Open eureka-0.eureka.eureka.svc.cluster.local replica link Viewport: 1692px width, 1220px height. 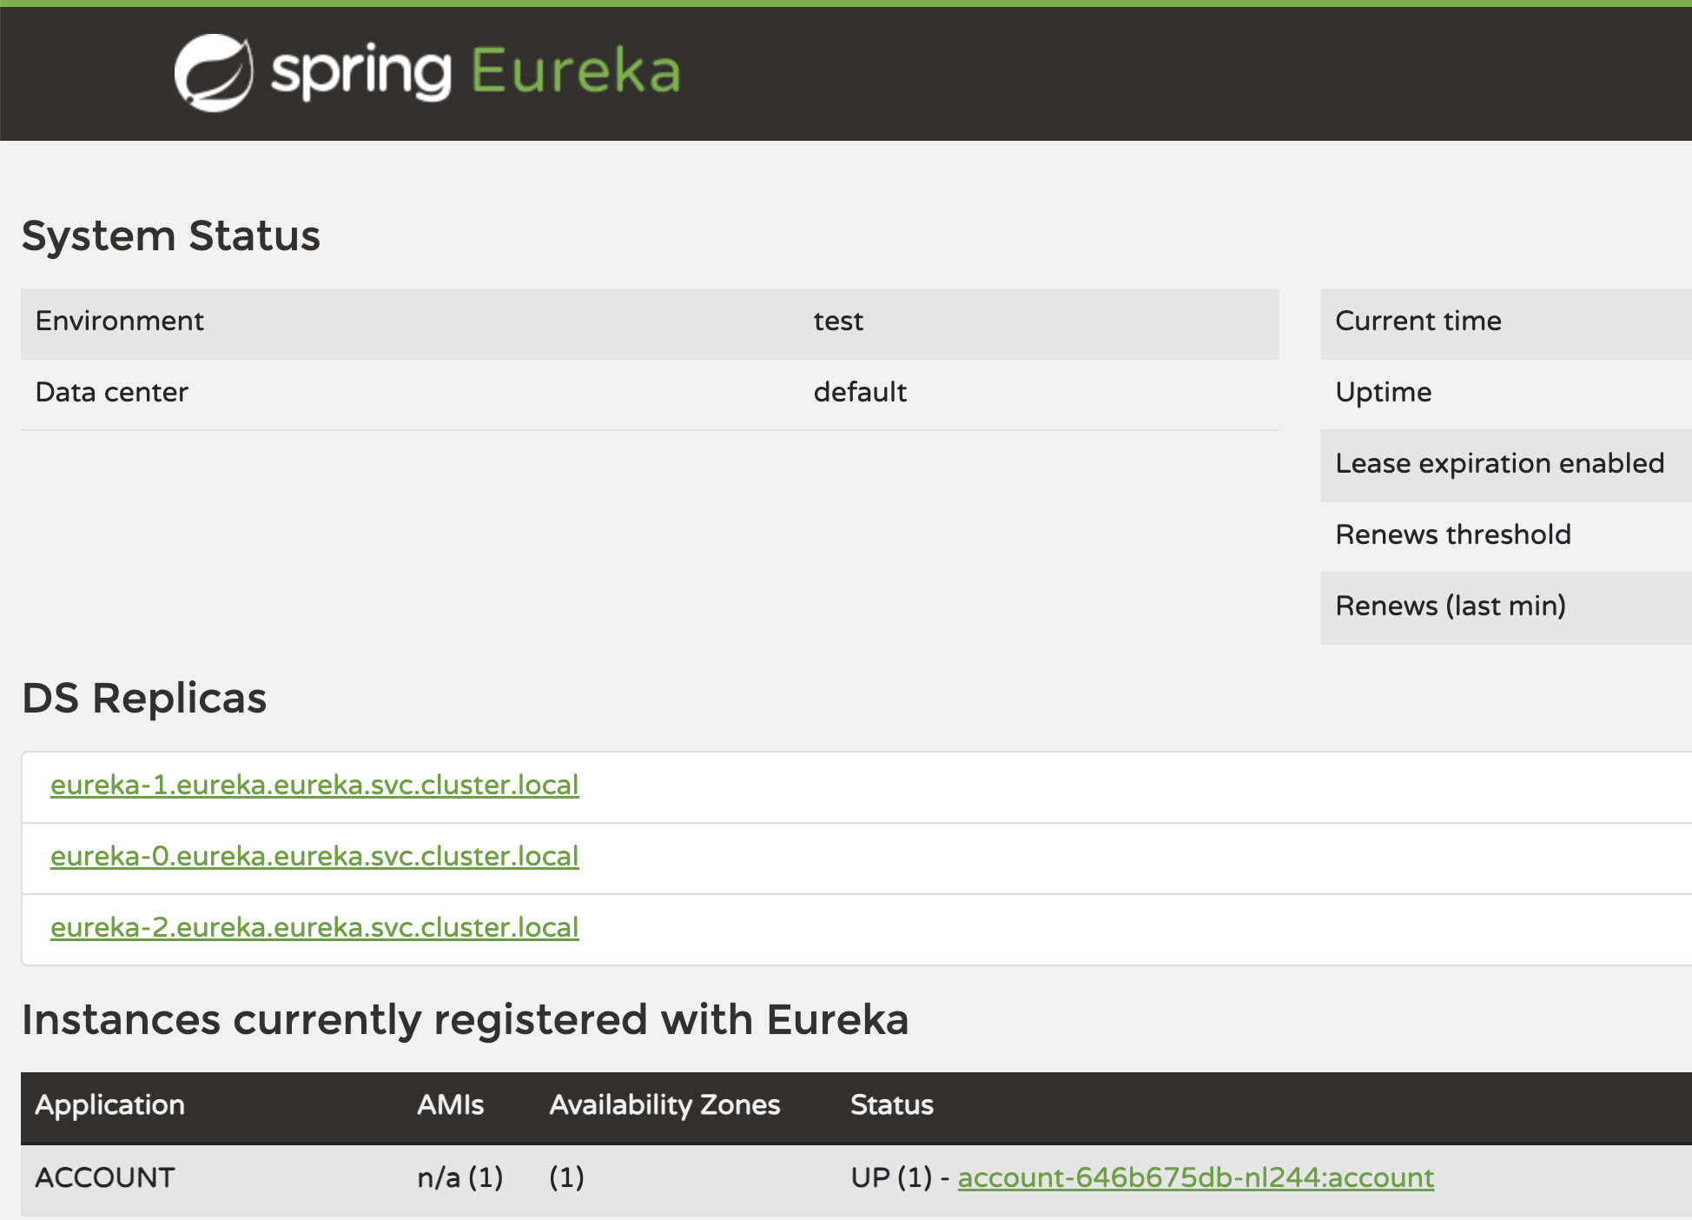314,856
